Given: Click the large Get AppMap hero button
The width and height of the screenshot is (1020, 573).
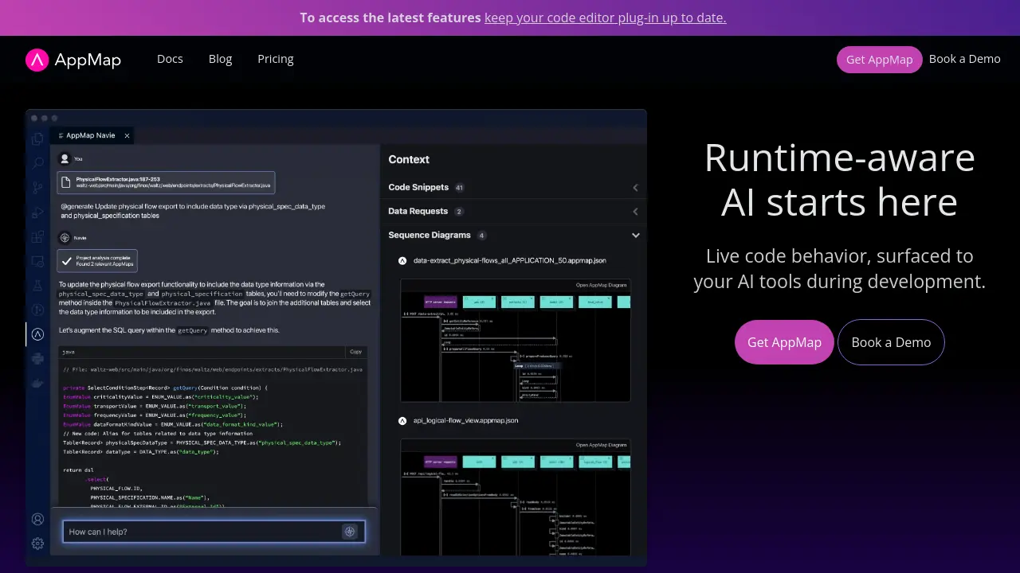Looking at the screenshot, I should click(784, 342).
